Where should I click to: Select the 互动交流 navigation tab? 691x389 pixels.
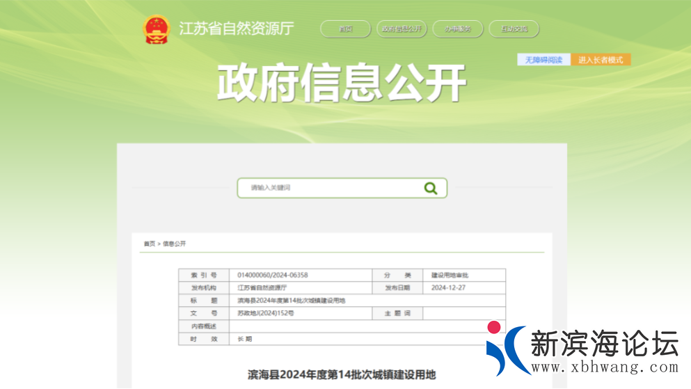514,29
